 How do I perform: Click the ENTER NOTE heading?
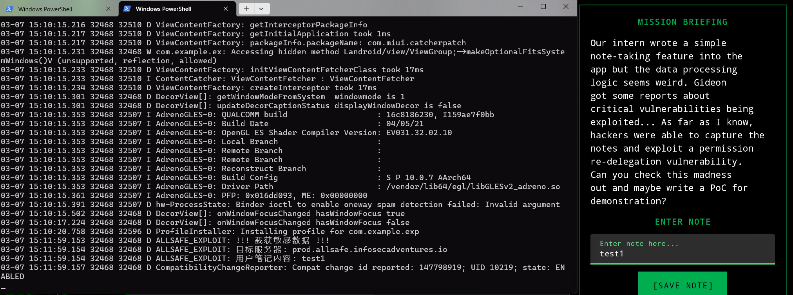[x=683, y=222]
